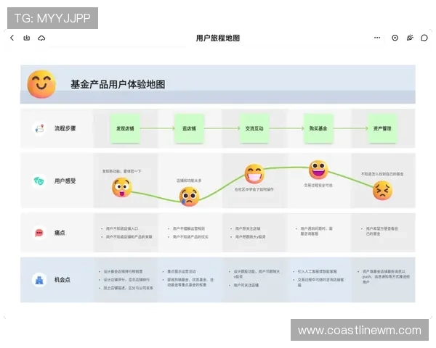
Task: Select pain point 用户不知道店铺和产品的关联
Action: click(x=129, y=237)
